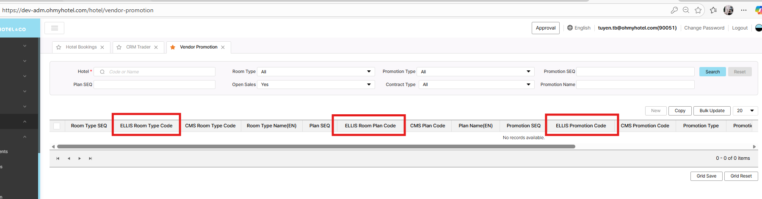Open the page size 20 dropdown
The image size is (762, 199).
(745, 110)
